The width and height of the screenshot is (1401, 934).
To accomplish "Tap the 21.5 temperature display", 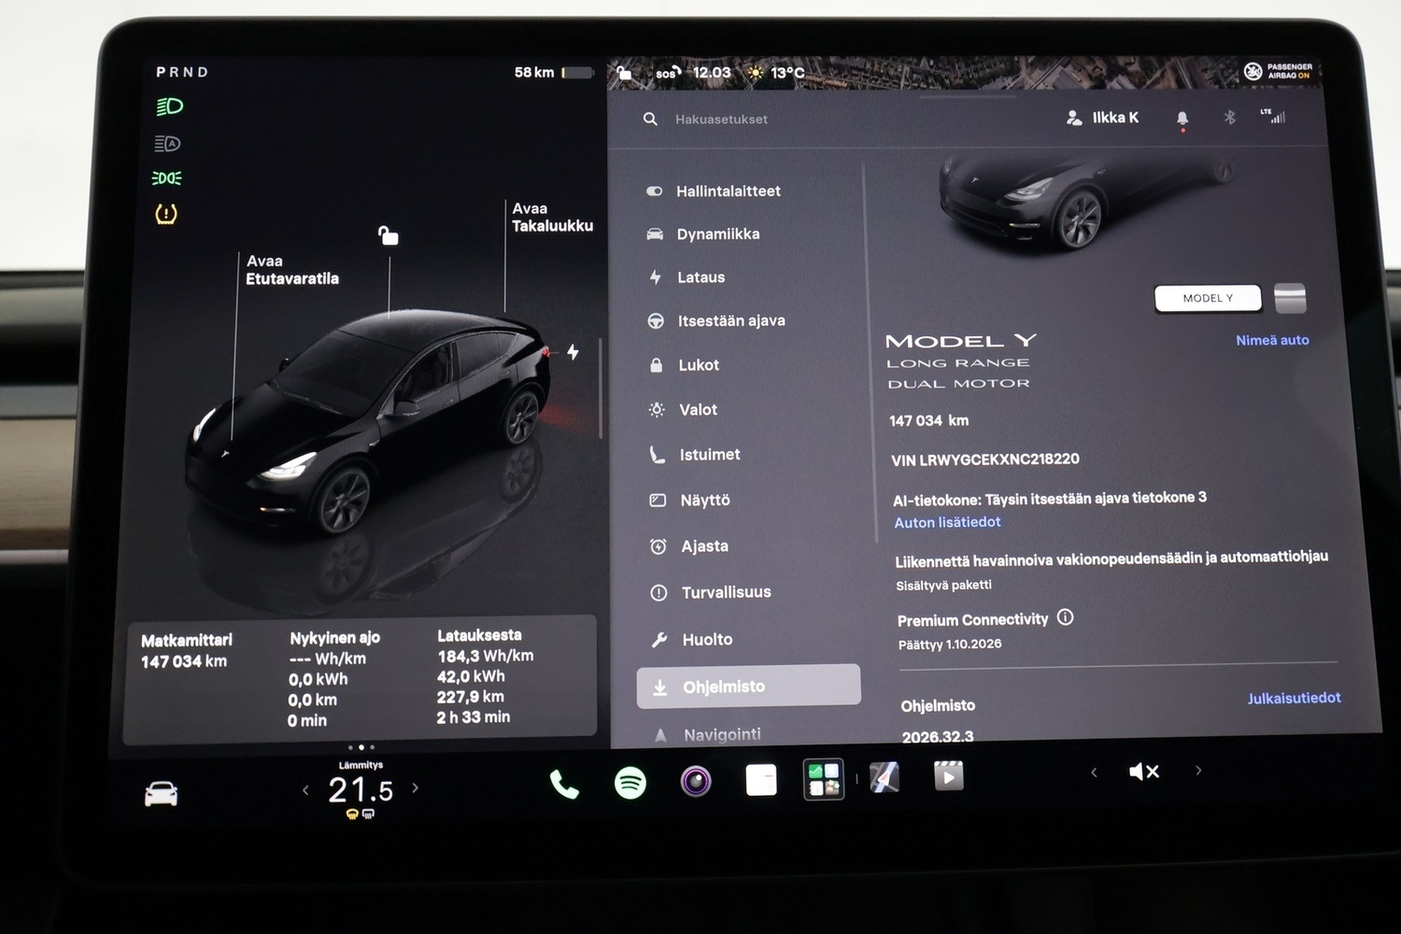I will coord(361,790).
